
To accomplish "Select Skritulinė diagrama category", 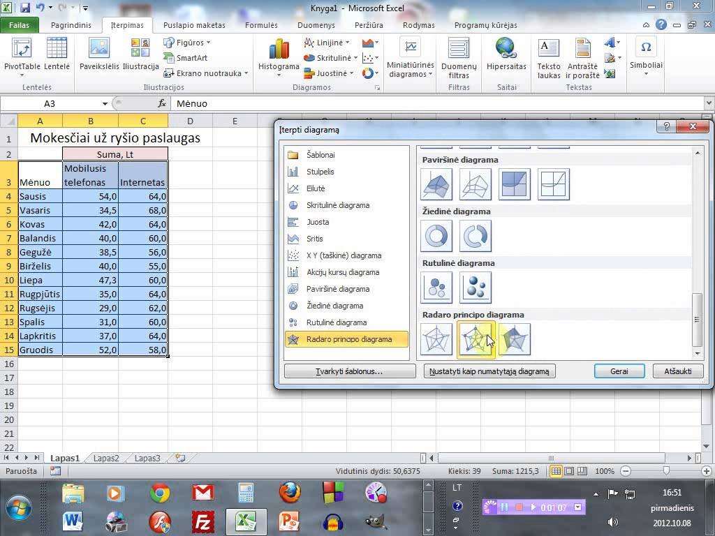I will pos(346,205).
